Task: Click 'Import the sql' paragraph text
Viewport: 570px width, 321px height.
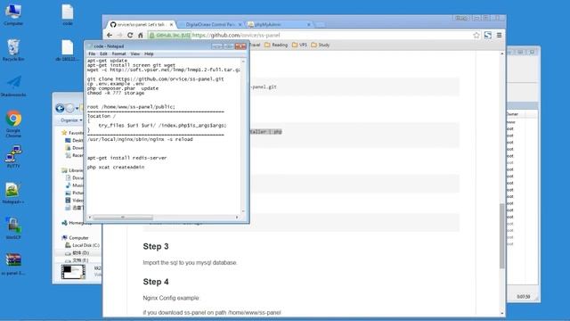Action: coord(190,262)
